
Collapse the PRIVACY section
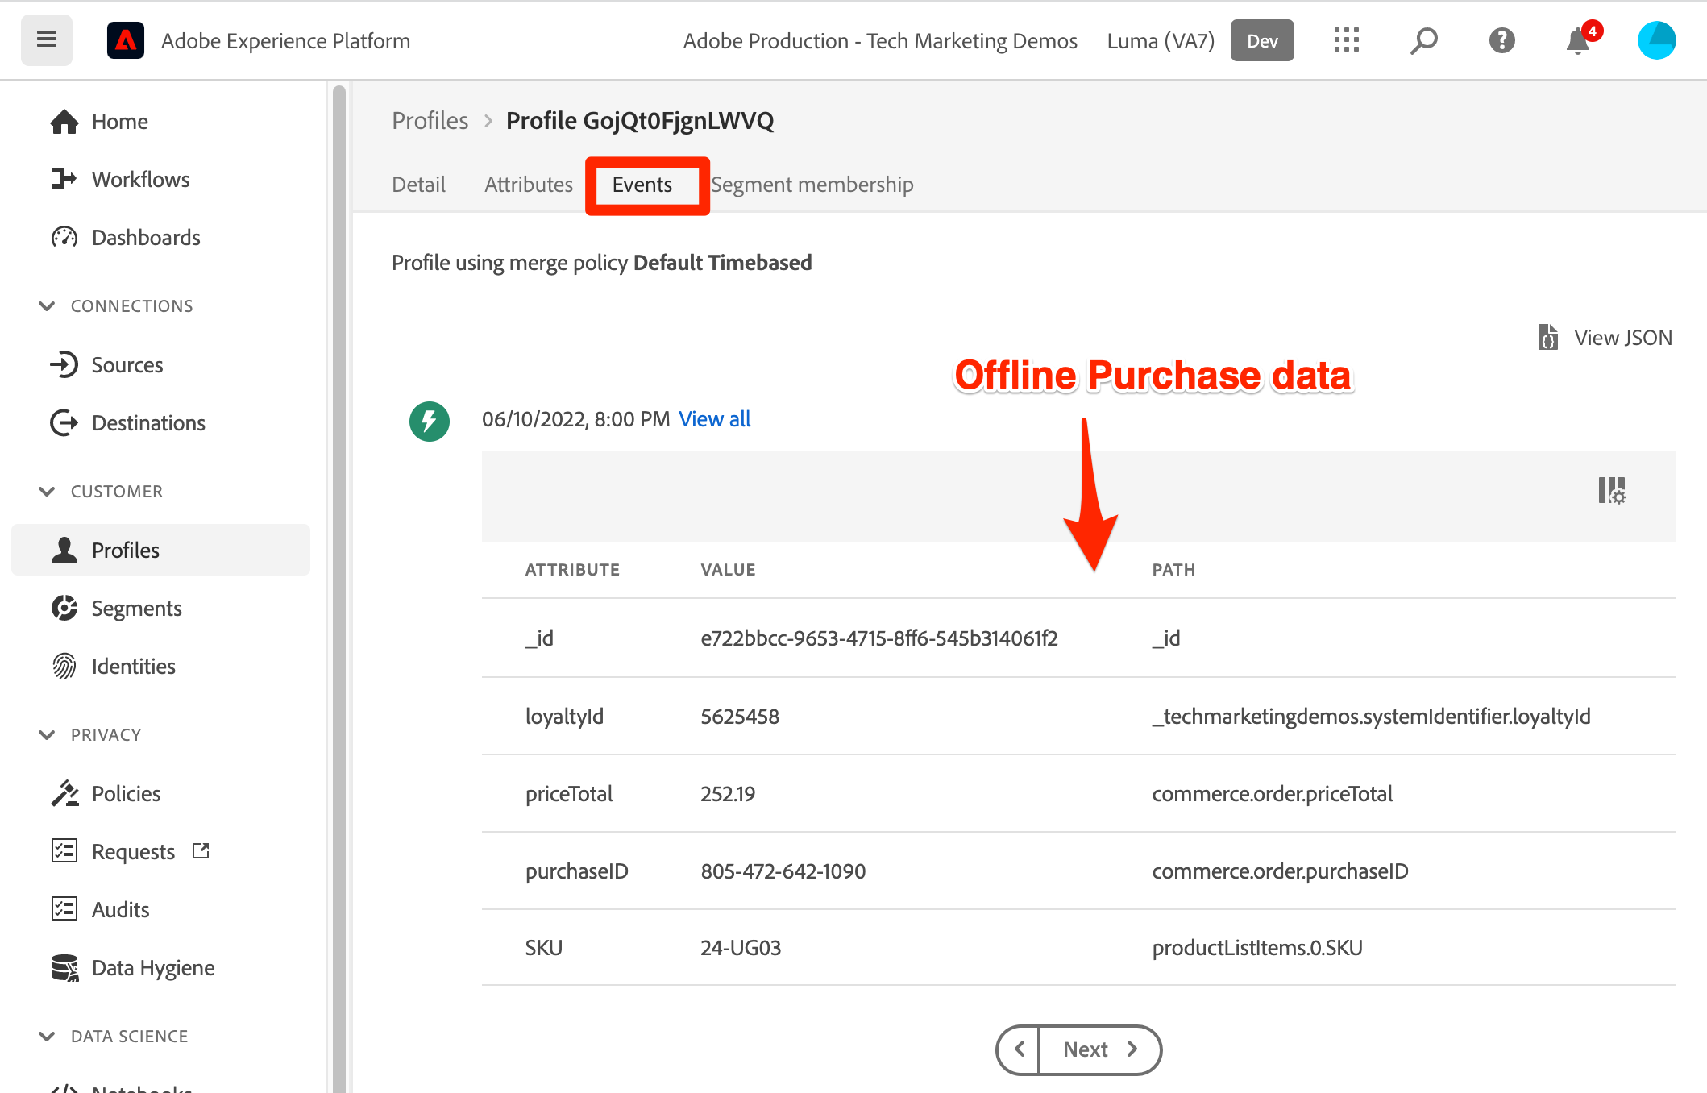(48, 735)
